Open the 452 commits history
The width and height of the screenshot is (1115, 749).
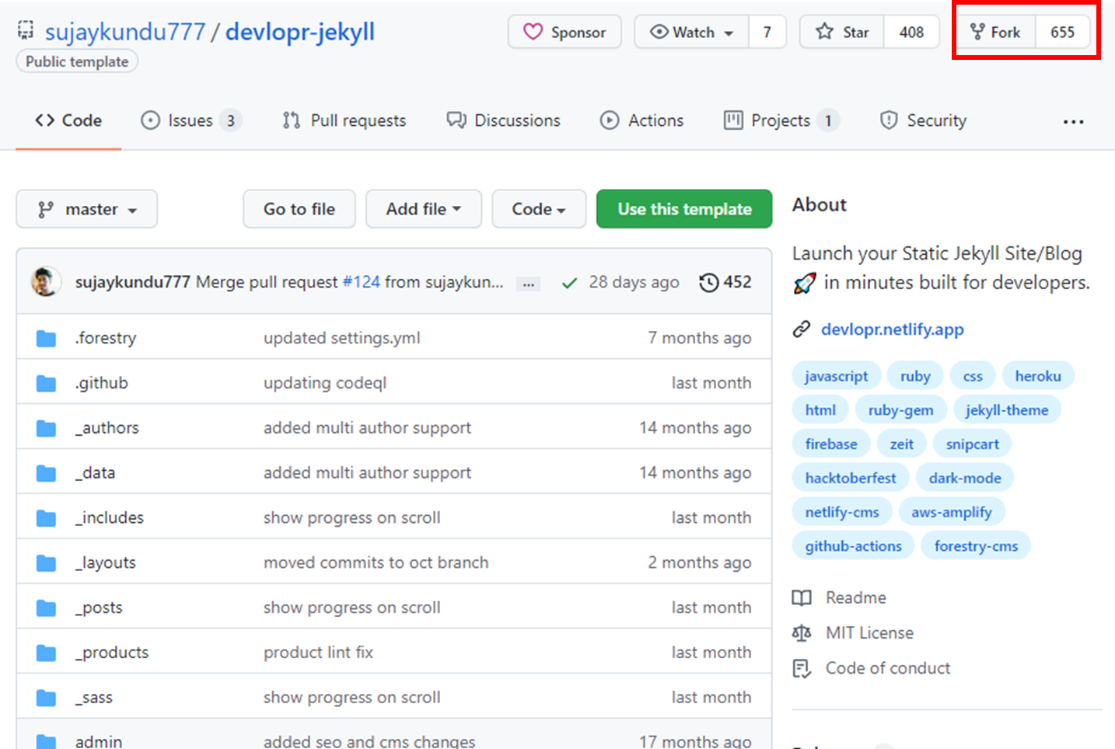[x=725, y=282]
